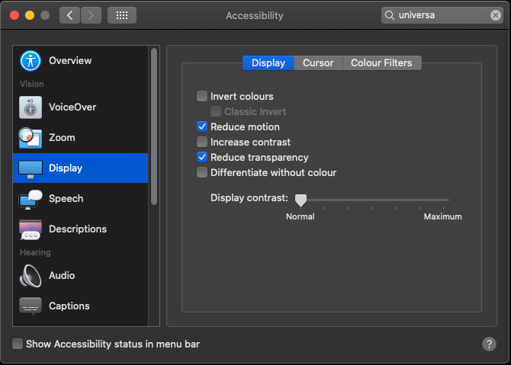Click the yellow minimize window button
Screen dimensions: 511x365
click(x=30, y=15)
